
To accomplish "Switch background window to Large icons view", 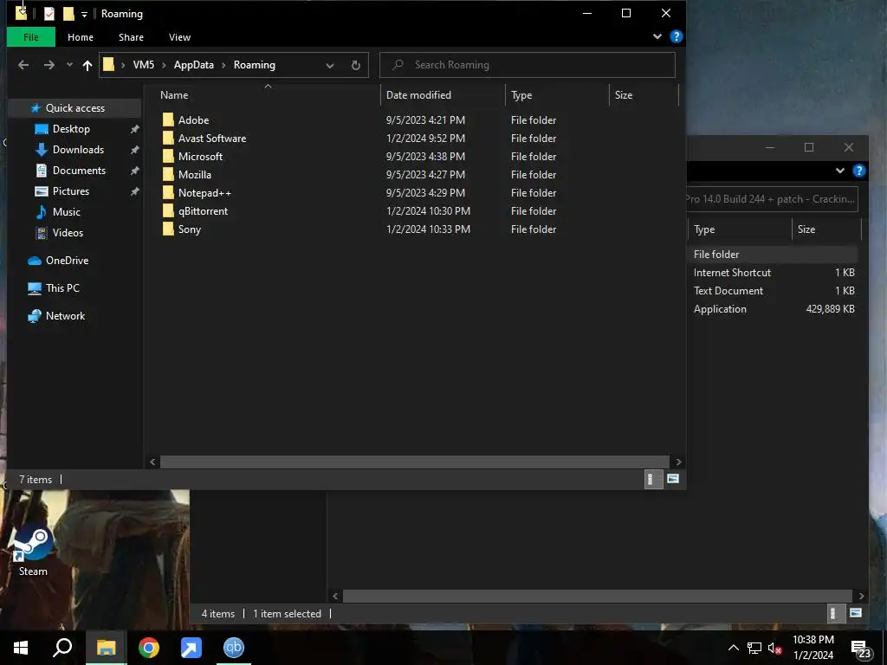I will [x=855, y=613].
